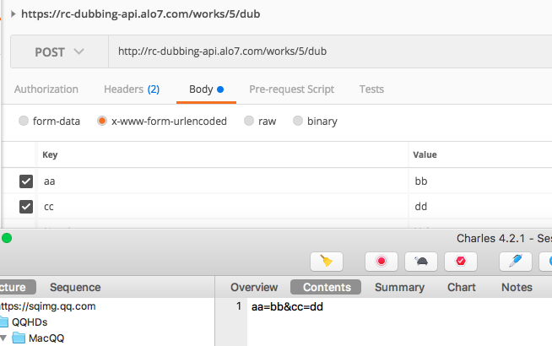Switch to the Body tab
The image size is (552, 346).
point(206,89)
